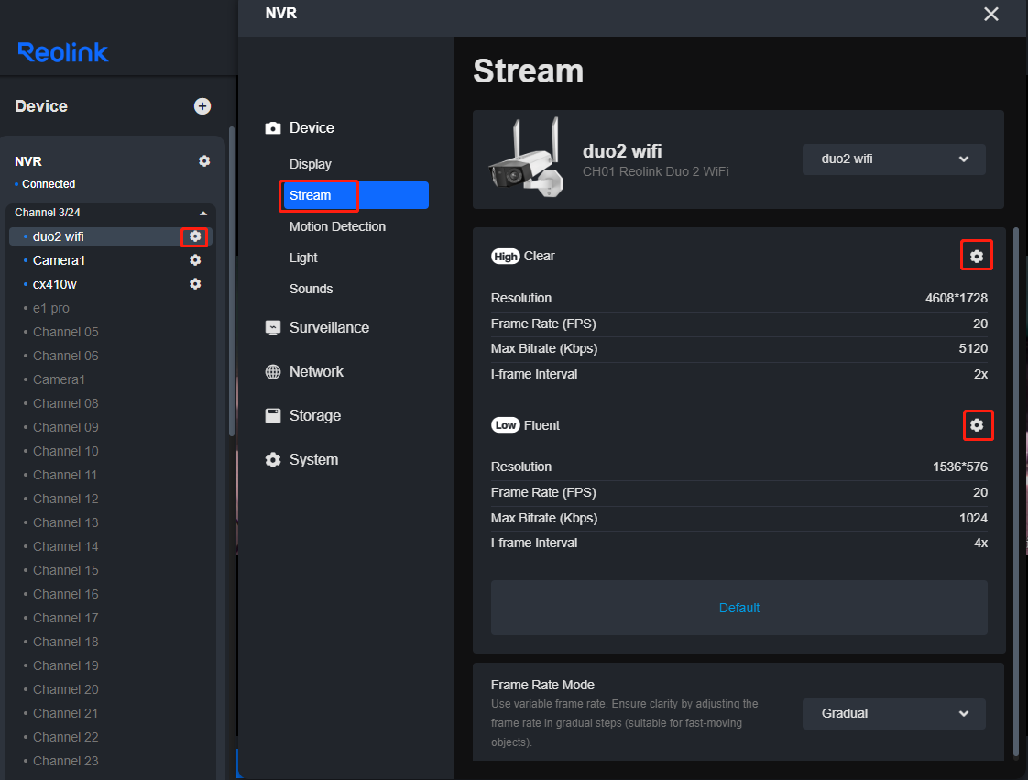Click the Stream panel scrollbar
Image resolution: width=1028 pixels, height=780 pixels.
(1016, 492)
